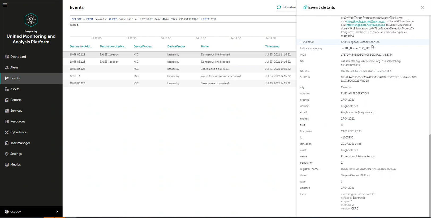431x218 pixels.
Task: Click the Dashboard sidebar icon
Action: click(7, 57)
